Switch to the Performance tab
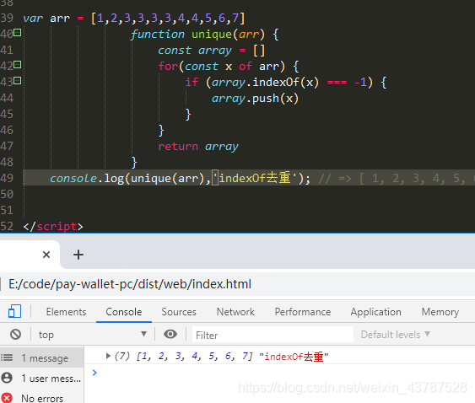475x403 pixels. 303,312
